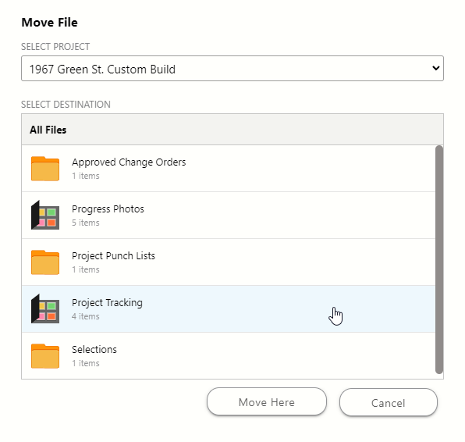Click the Progress Photos album icon
465x442 pixels.
[x=45, y=215]
